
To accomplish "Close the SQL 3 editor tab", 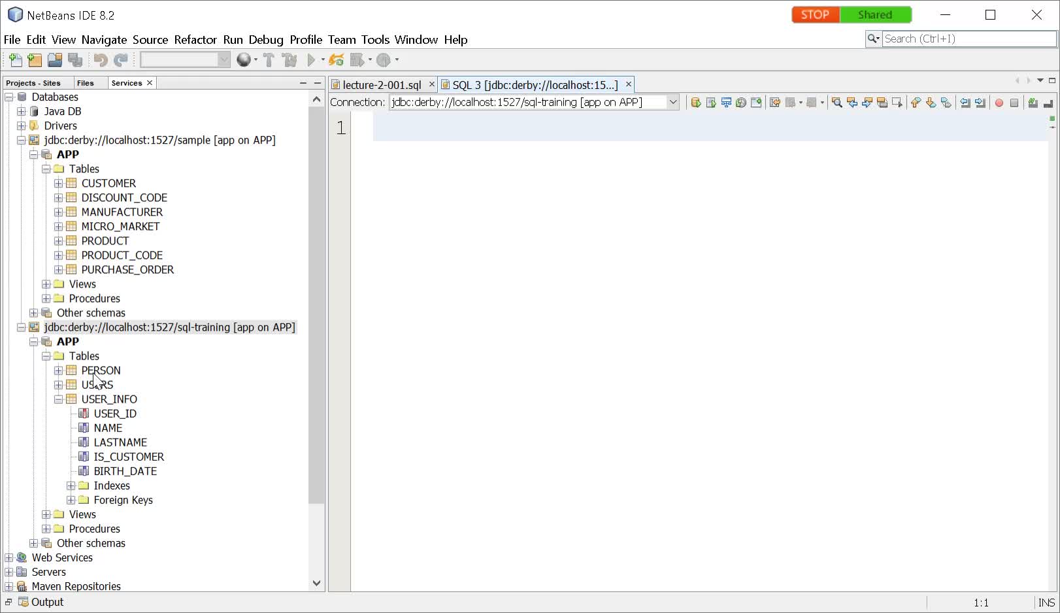I will coord(629,84).
